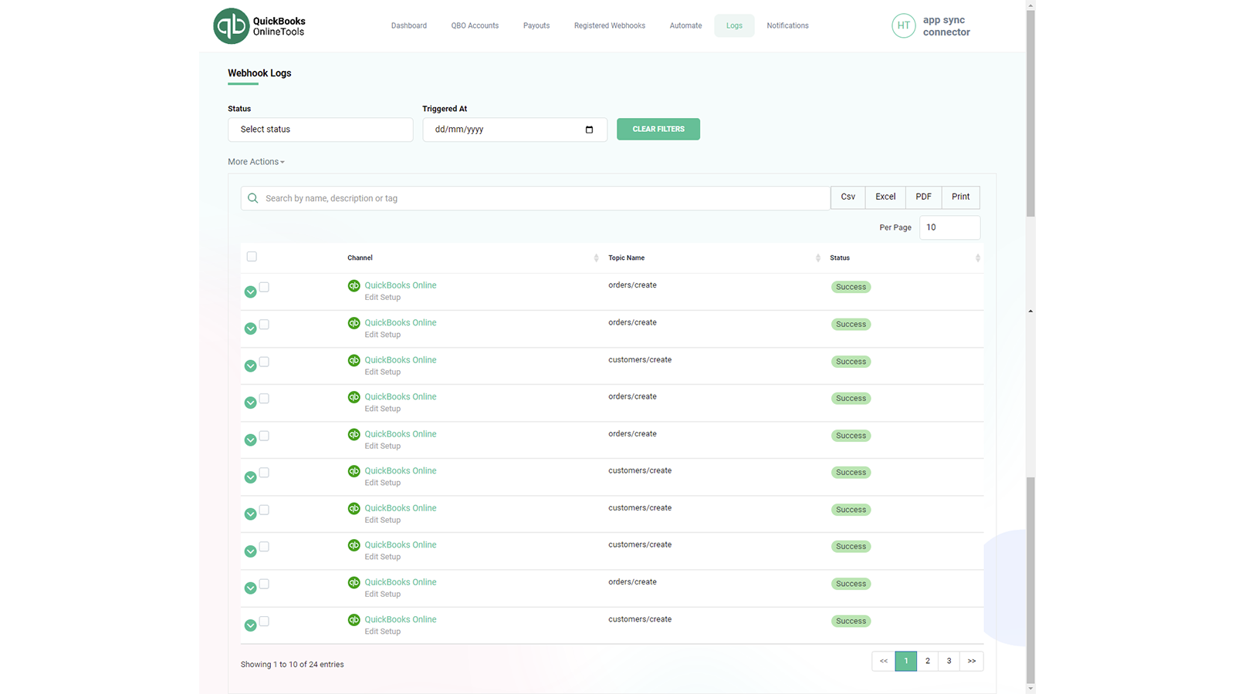Check the second log row checkbox
Viewport: 1235px width, 694px height.
[264, 325]
